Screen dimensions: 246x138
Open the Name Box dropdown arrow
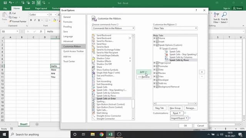point(17,31)
